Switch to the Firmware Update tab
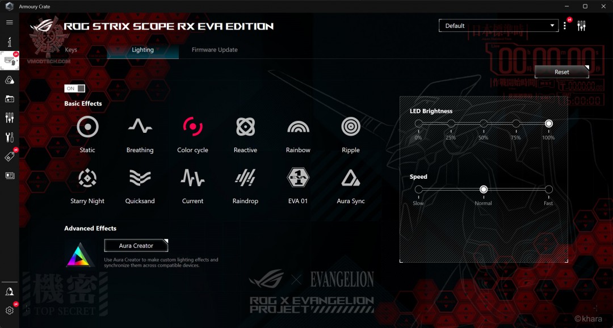The height and width of the screenshot is (328, 613). click(x=215, y=49)
